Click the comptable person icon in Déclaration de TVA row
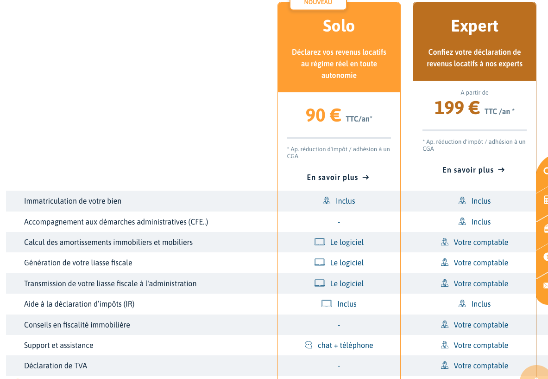This screenshot has height=379, width=548. tap(445, 365)
